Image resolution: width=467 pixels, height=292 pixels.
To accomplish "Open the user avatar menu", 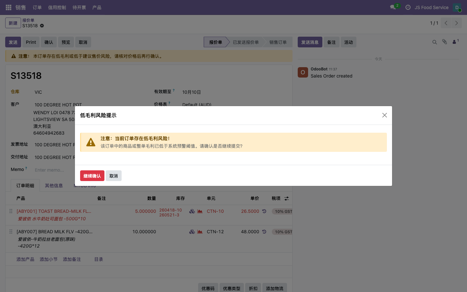I will 457,7.
